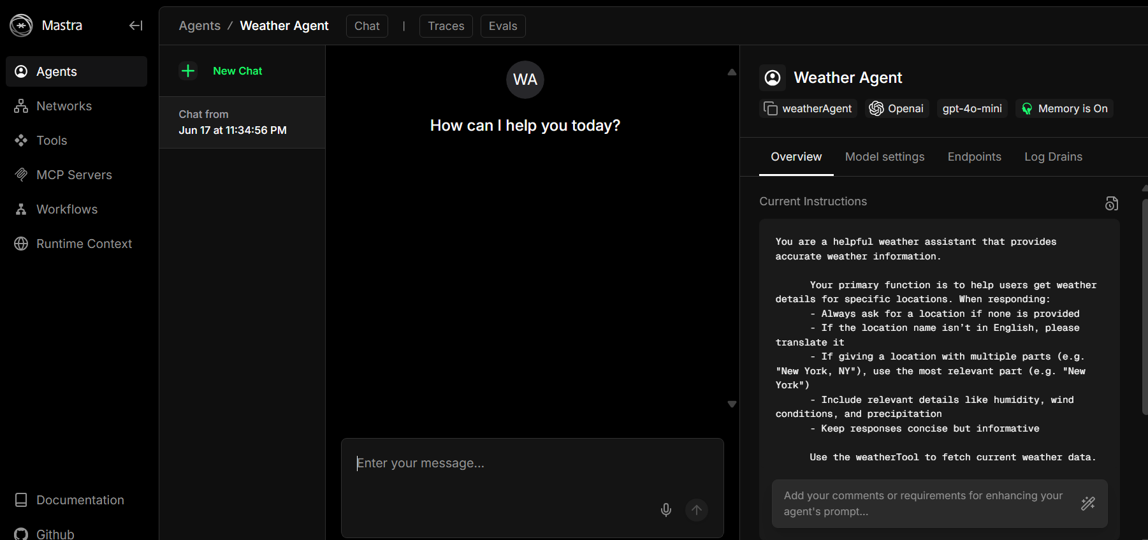1148x540 pixels.
Task: Click the green plus icon
Action: click(x=188, y=71)
